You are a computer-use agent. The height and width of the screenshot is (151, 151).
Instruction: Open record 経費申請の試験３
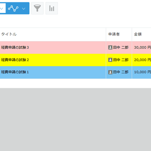point(15,48)
